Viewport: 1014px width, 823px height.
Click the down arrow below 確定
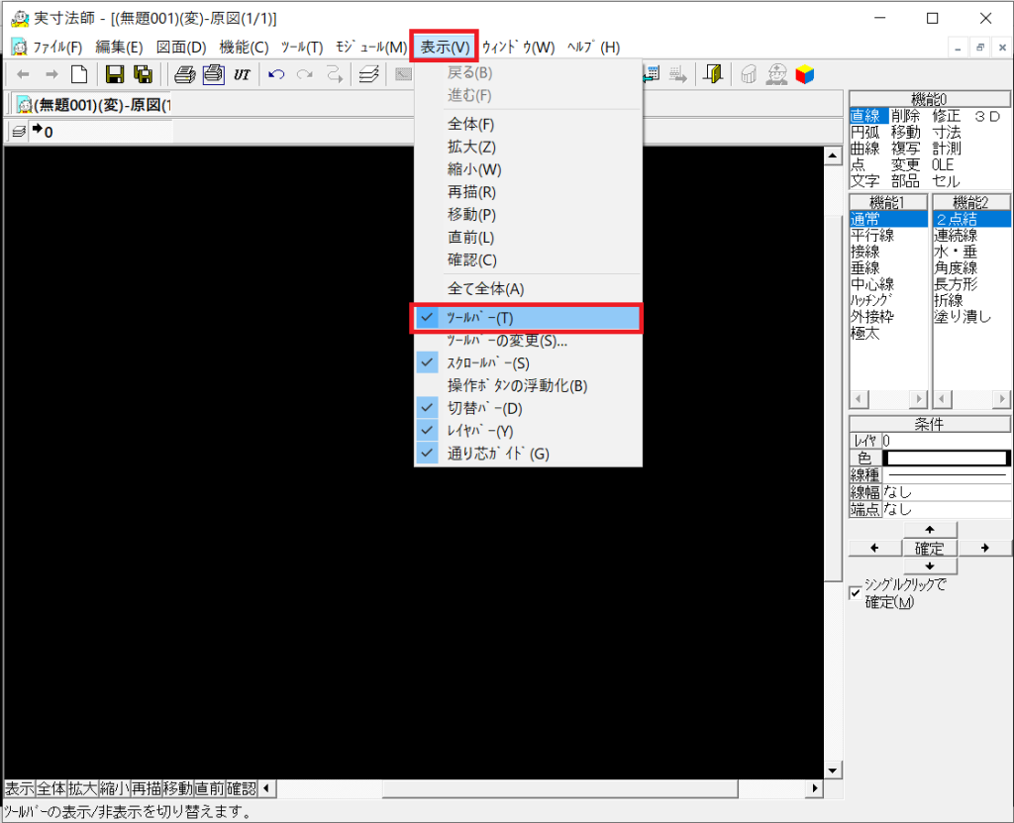pyautogui.click(x=930, y=566)
